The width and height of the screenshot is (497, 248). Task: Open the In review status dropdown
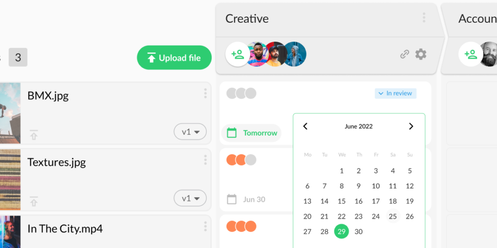pyautogui.click(x=396, y=93)
